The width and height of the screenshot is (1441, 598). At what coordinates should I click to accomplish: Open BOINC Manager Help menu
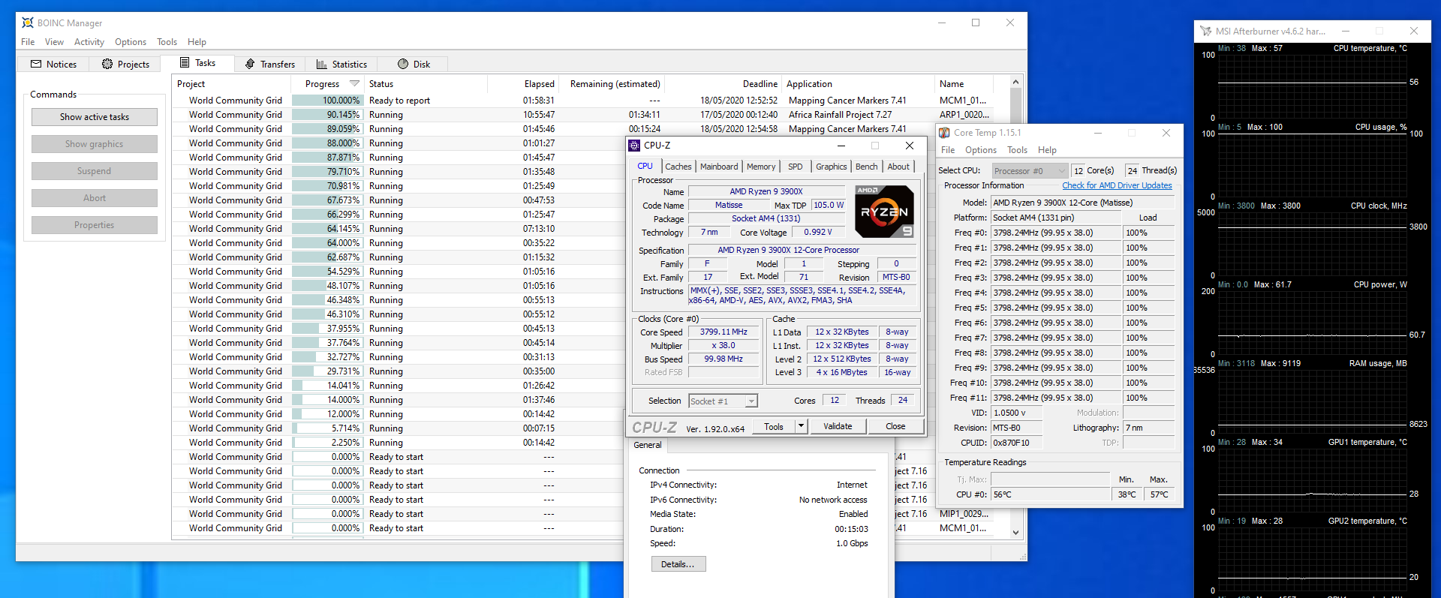point(197,42)
